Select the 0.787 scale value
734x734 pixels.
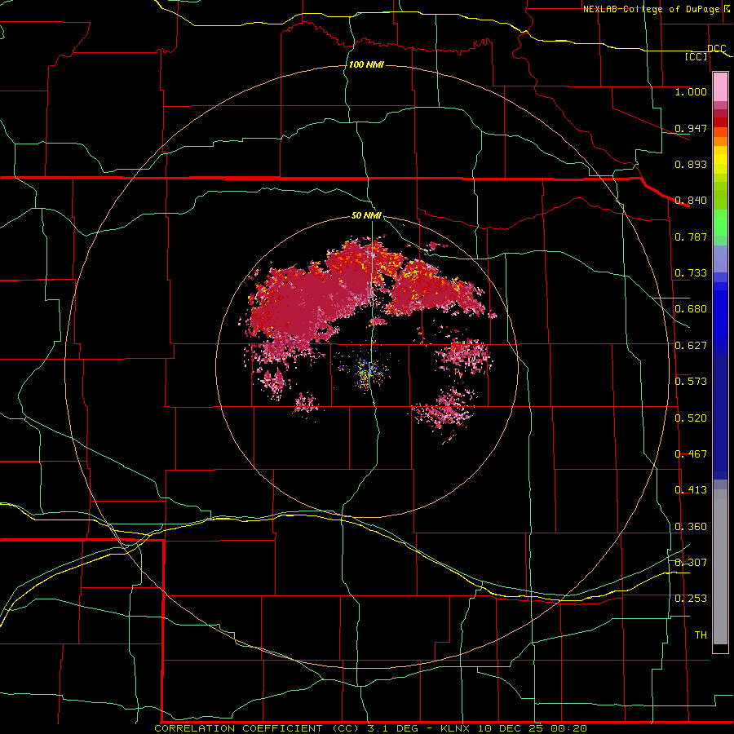[x=691, y=237]
